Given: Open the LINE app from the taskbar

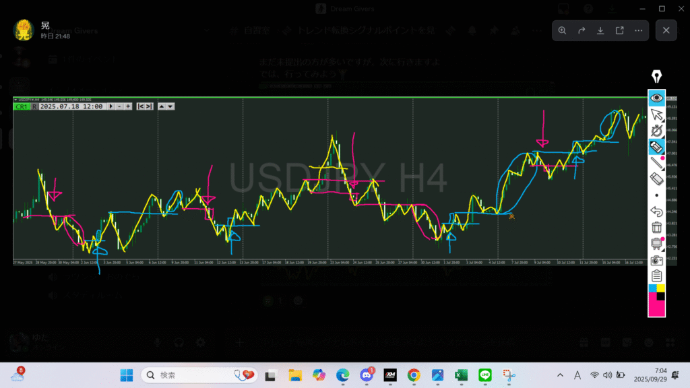Looking at the screenshot, I should pyautogui.click(x=484, y=375).
